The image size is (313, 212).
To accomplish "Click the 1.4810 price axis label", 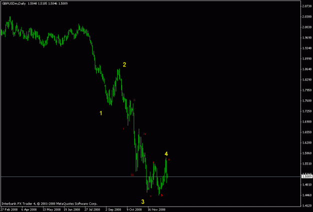I will tap(307, 184).
